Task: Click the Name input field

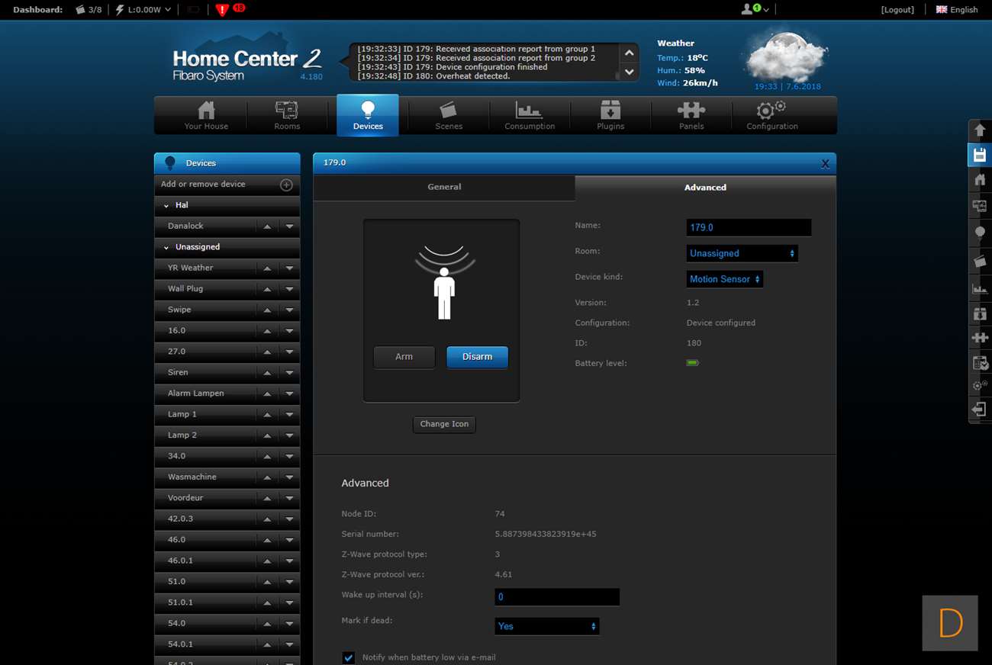Action: (x=749, y=227)
